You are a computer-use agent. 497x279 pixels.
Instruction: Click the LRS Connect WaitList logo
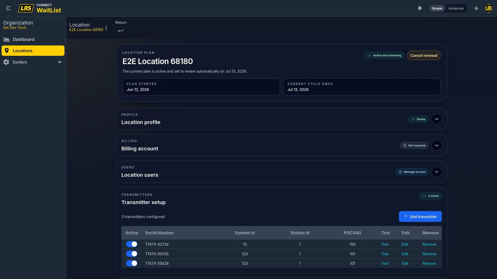(x=40, y=8)
